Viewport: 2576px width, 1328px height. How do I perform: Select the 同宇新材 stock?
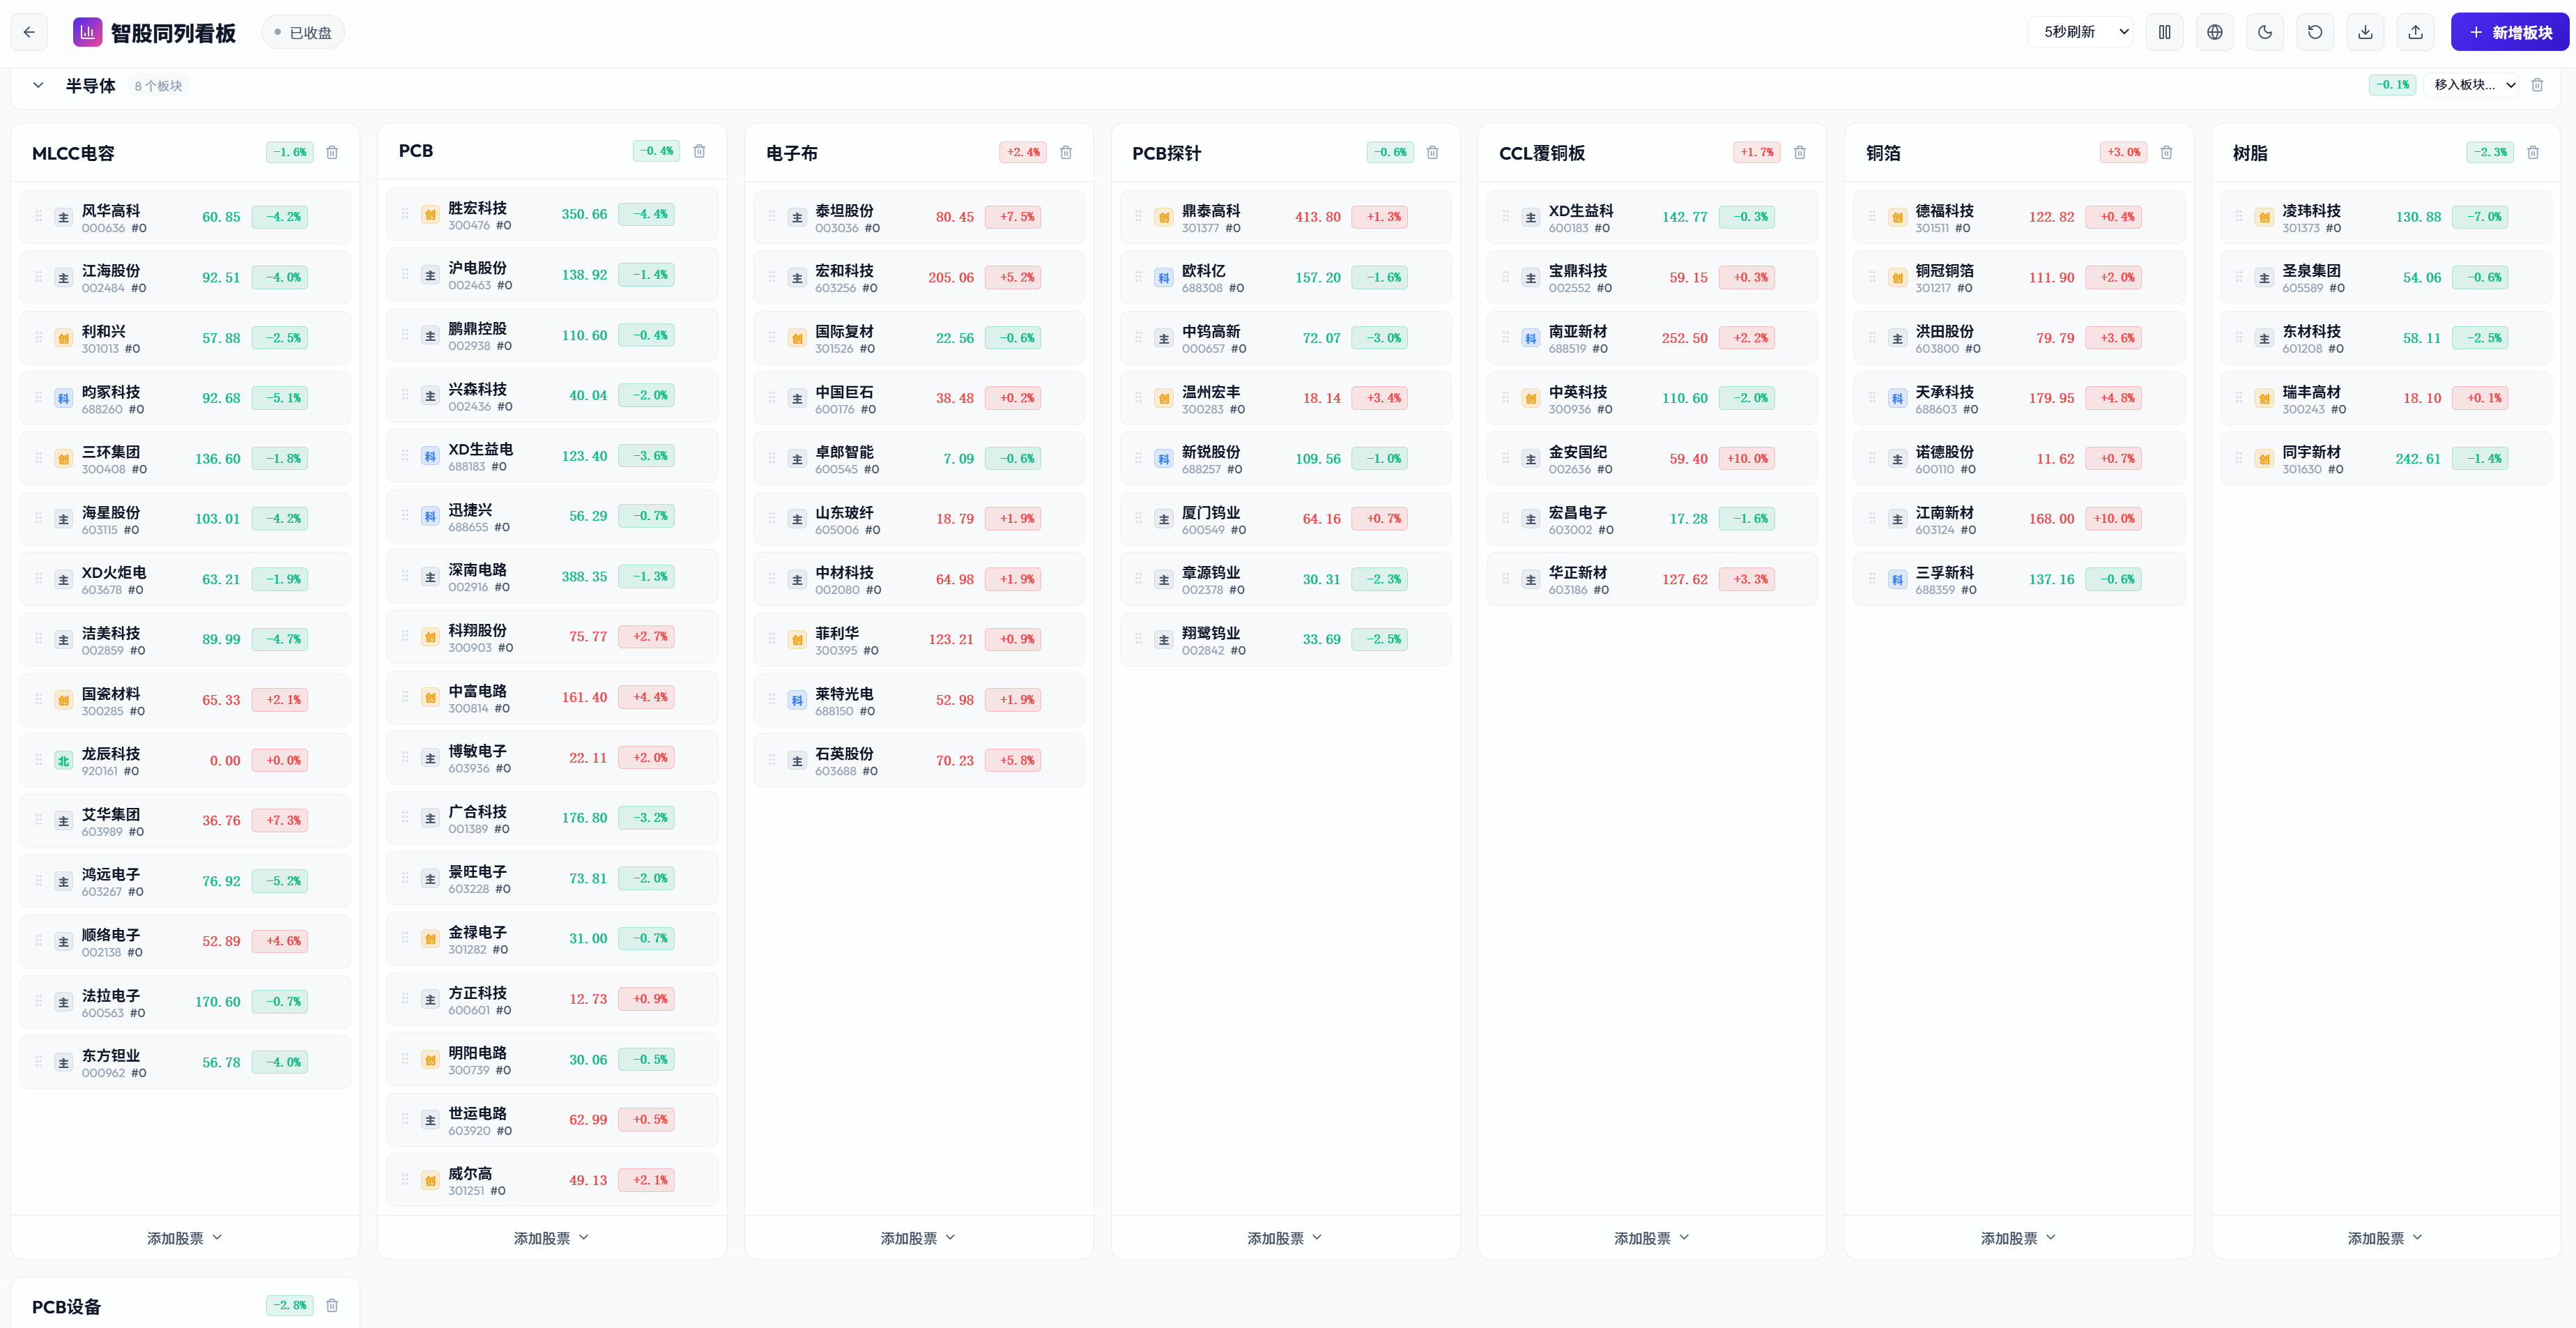pyautogui.click(x=2386, y=458)
